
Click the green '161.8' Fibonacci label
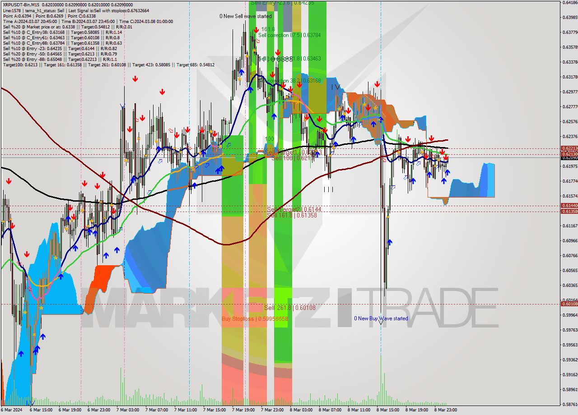(268, 29)
